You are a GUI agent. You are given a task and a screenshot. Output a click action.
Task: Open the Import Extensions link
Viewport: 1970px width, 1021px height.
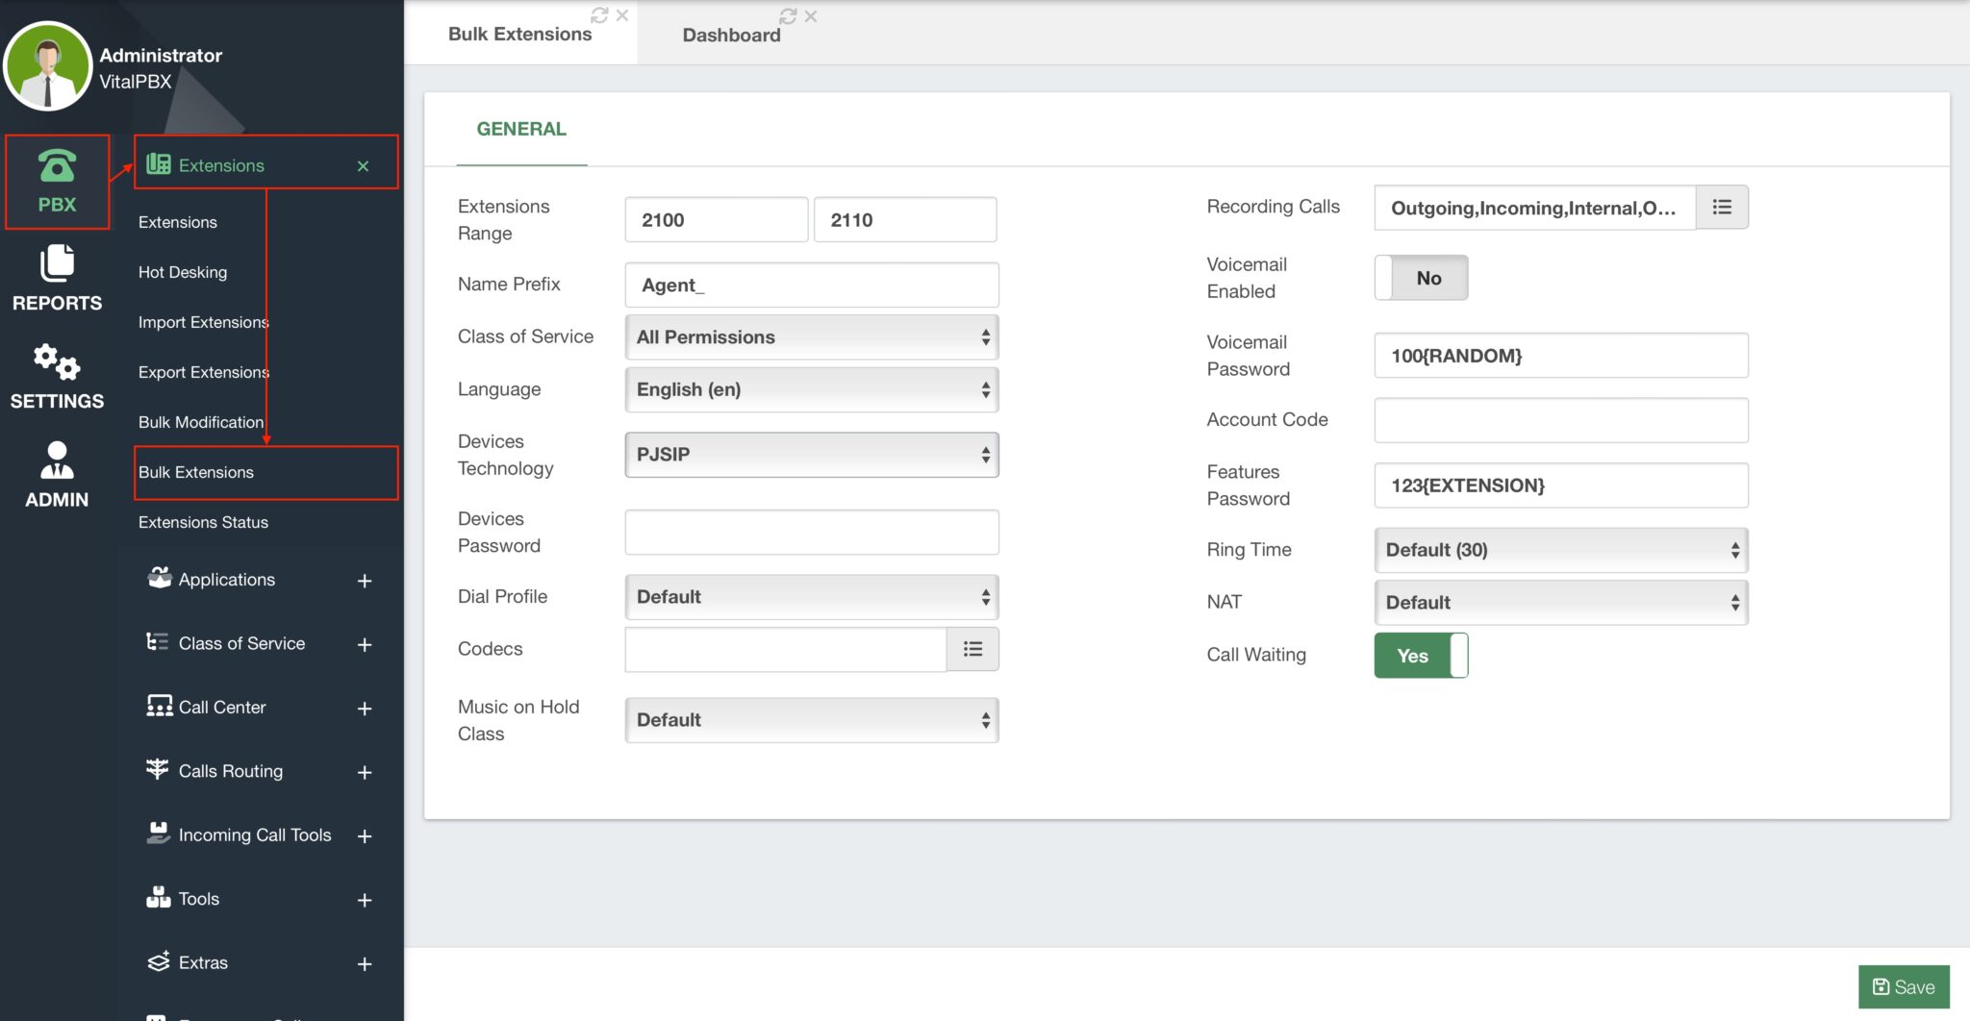(203, 322)
